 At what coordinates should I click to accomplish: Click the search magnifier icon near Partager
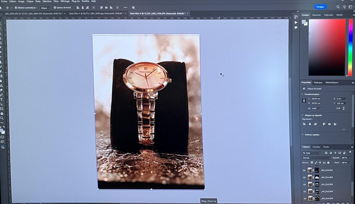coord(338,7)
